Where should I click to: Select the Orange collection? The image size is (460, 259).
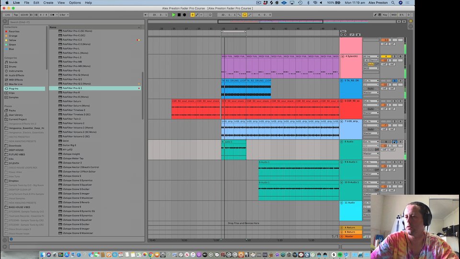point(13,36)
